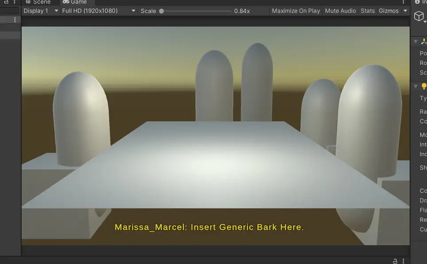Click the GameObject cube icon in Inspector

pyautogui.click(x=419, y=17)
